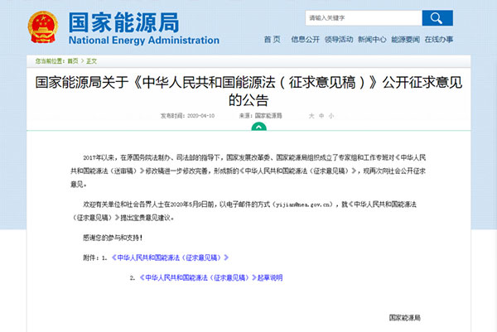The height and width of the screenshot is (332, 497).
Task: Open attachment 1 能源法（征求意见稿）
Action: pos(170,257)
